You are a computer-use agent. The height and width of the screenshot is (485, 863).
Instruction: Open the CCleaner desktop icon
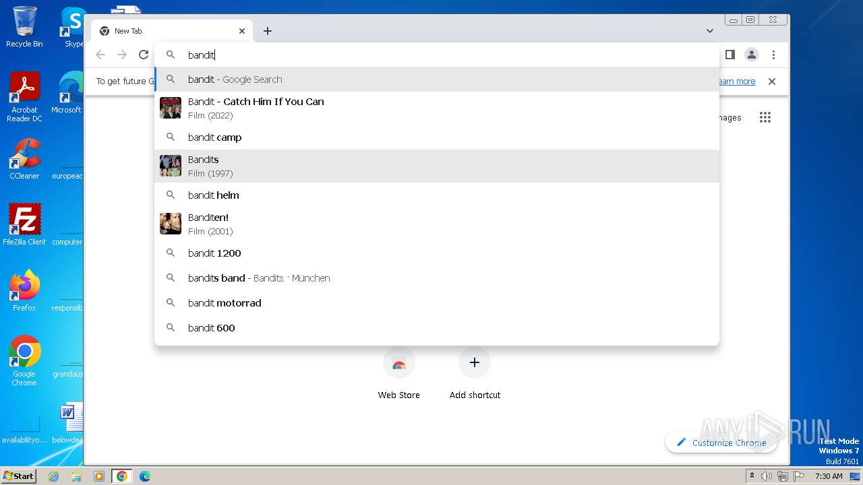(x=24, y=159)
